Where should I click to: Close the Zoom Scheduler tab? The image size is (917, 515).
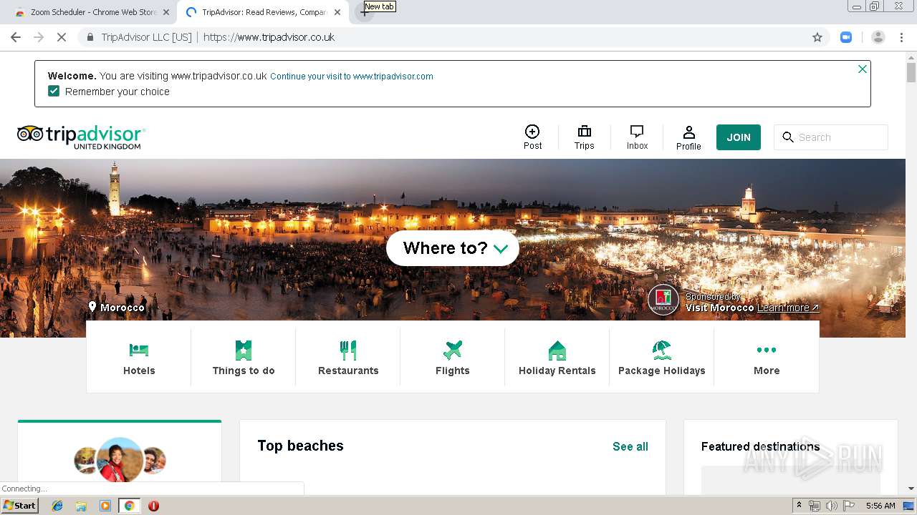tap(166, 12)
